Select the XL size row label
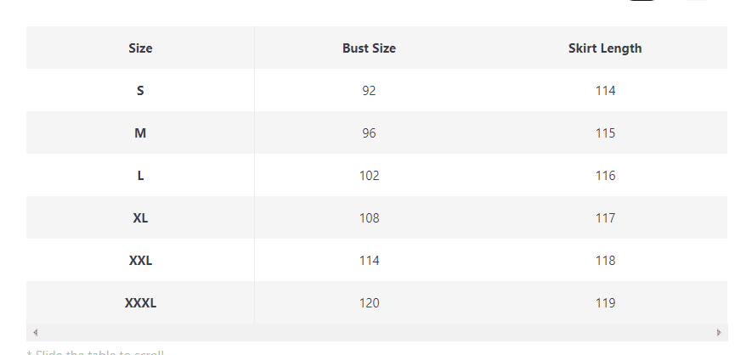735x355 pixels. pos(140,218)
